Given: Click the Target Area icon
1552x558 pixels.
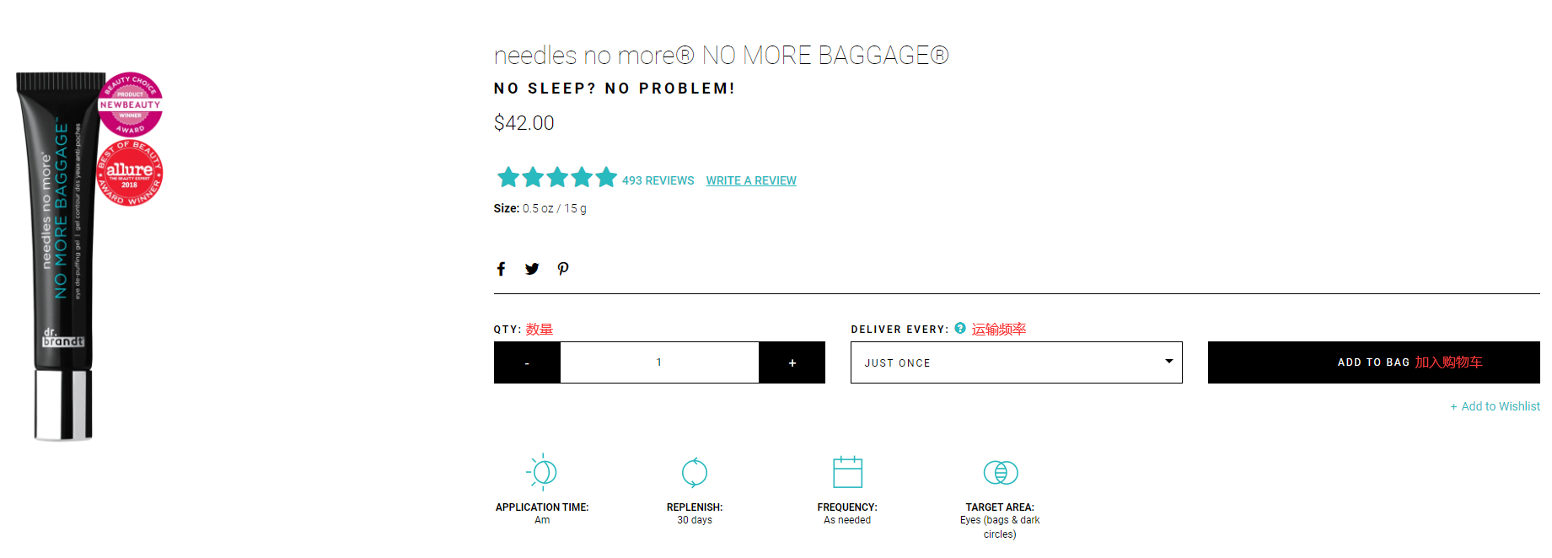Looking at the screenshot, I should tap(1001, 472).
